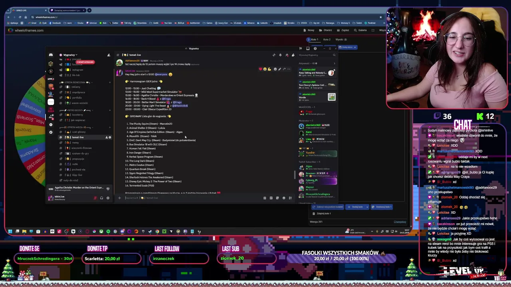Image resolution: width=511 pixels, height=287 pixels.
Task: Click Otwórz in wheelofnames menu
Action: point(326,30)
